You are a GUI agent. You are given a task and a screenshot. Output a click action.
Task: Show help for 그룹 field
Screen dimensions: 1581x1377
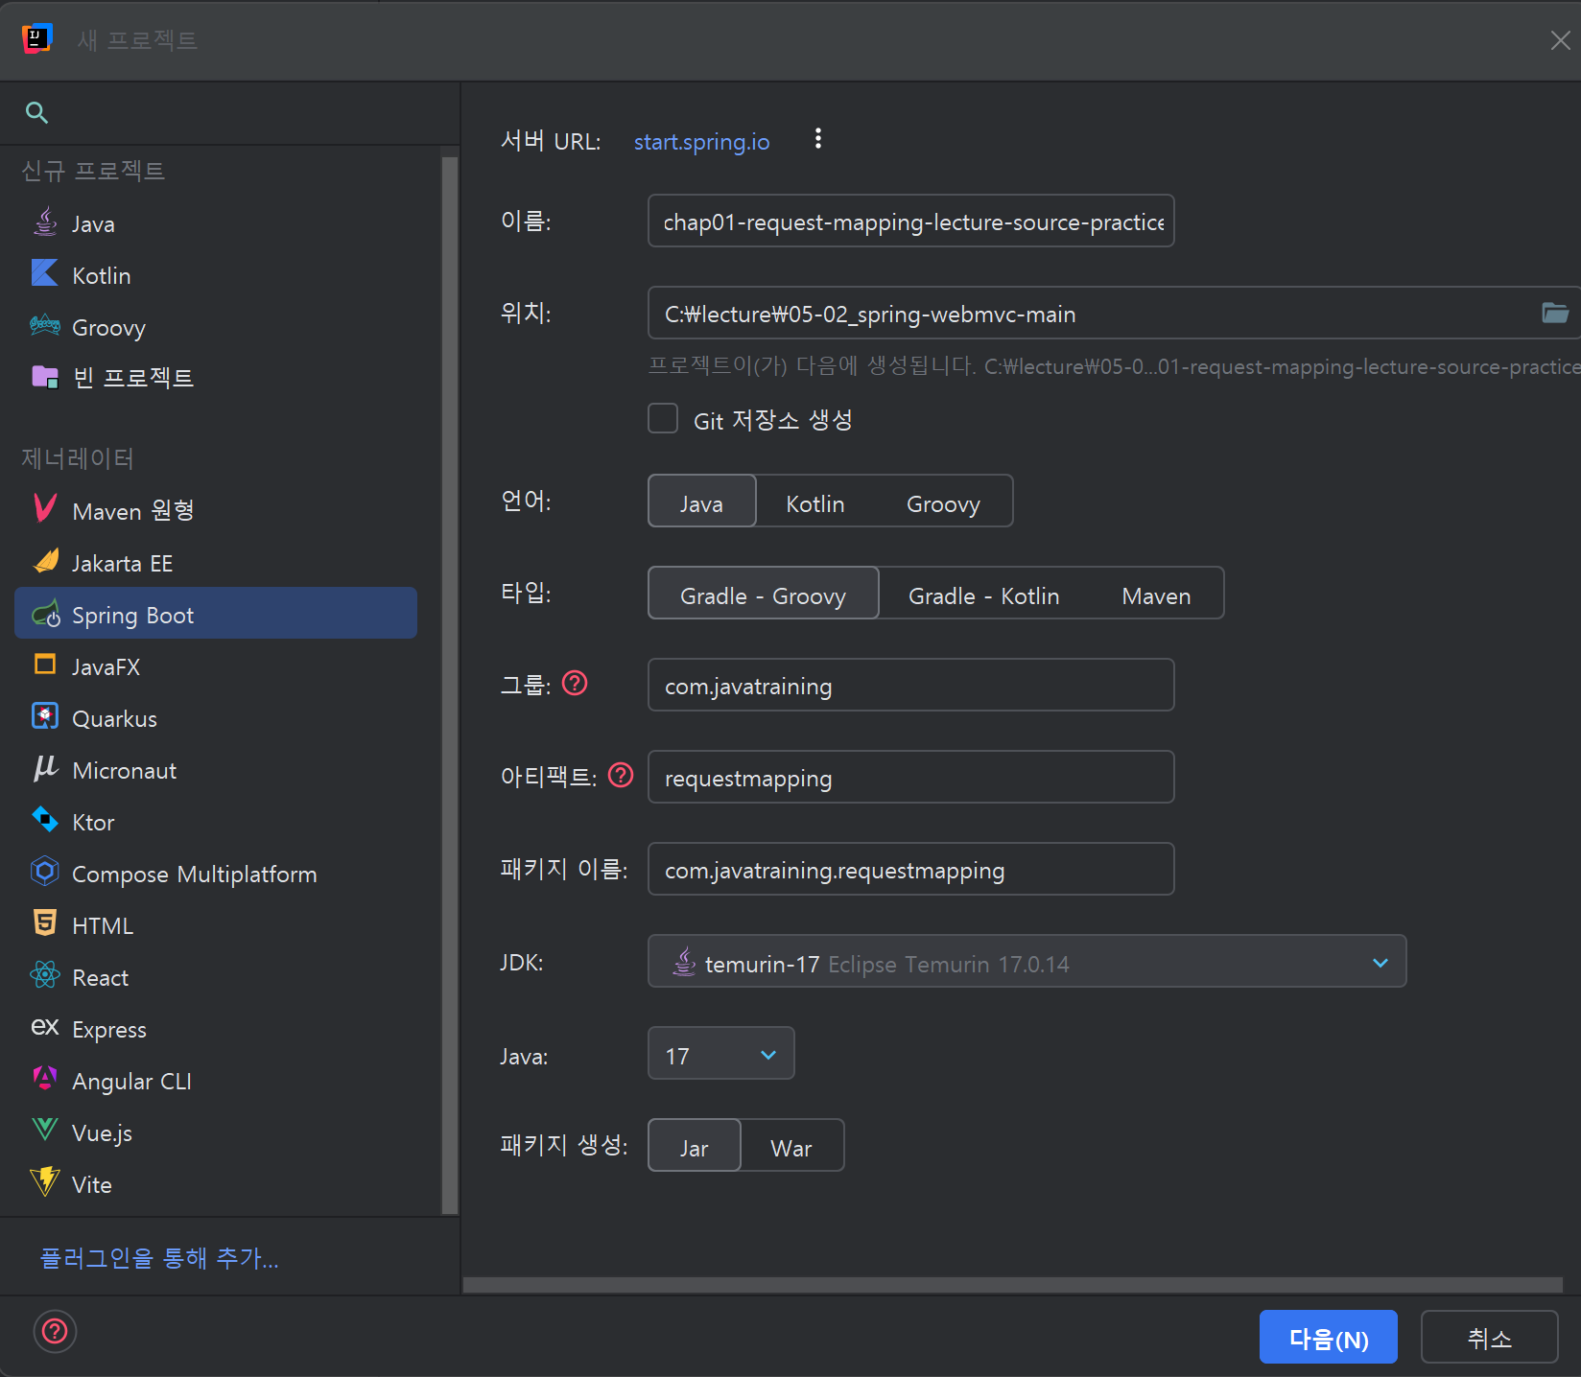pos(575,684)
